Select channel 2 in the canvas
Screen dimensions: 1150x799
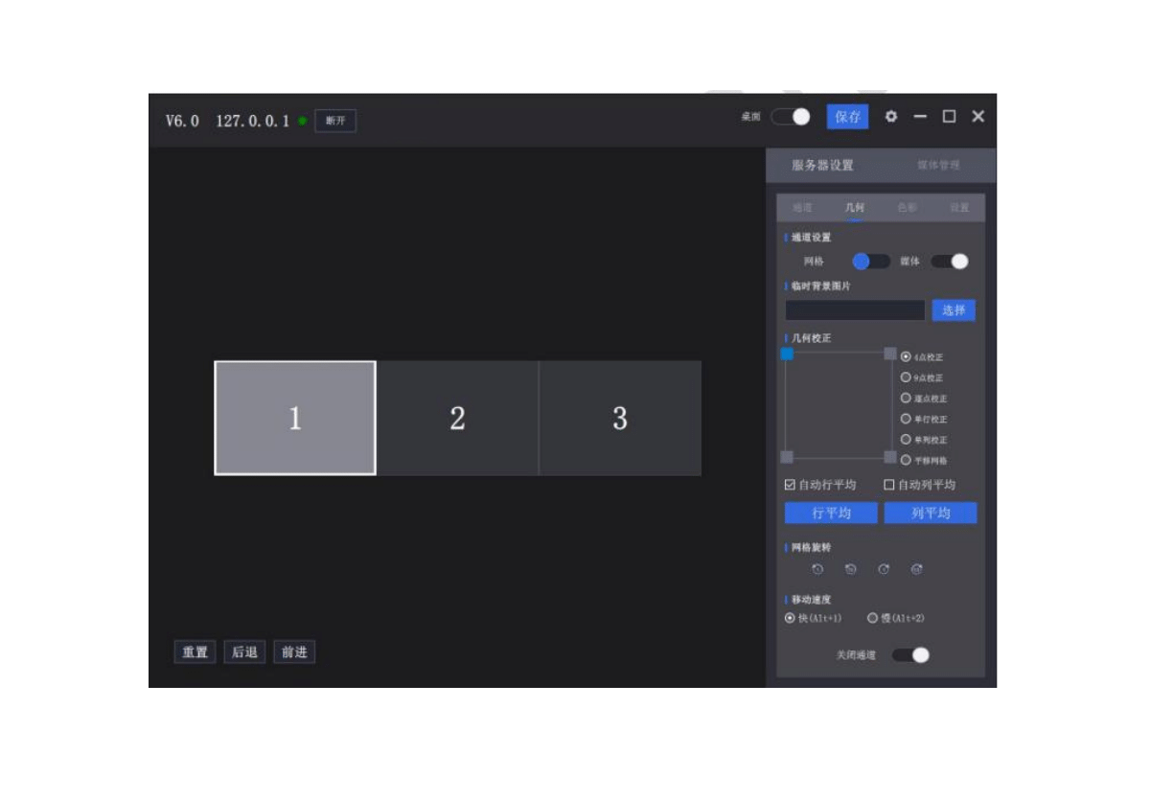click(457, 418)
